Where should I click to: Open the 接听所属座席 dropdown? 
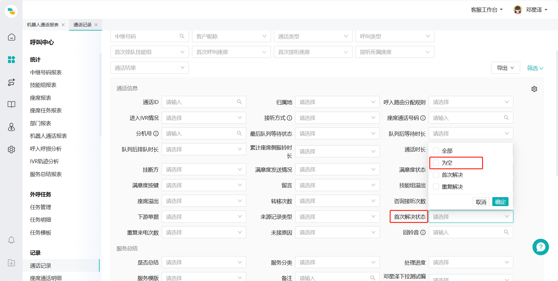tap(395, 52)
